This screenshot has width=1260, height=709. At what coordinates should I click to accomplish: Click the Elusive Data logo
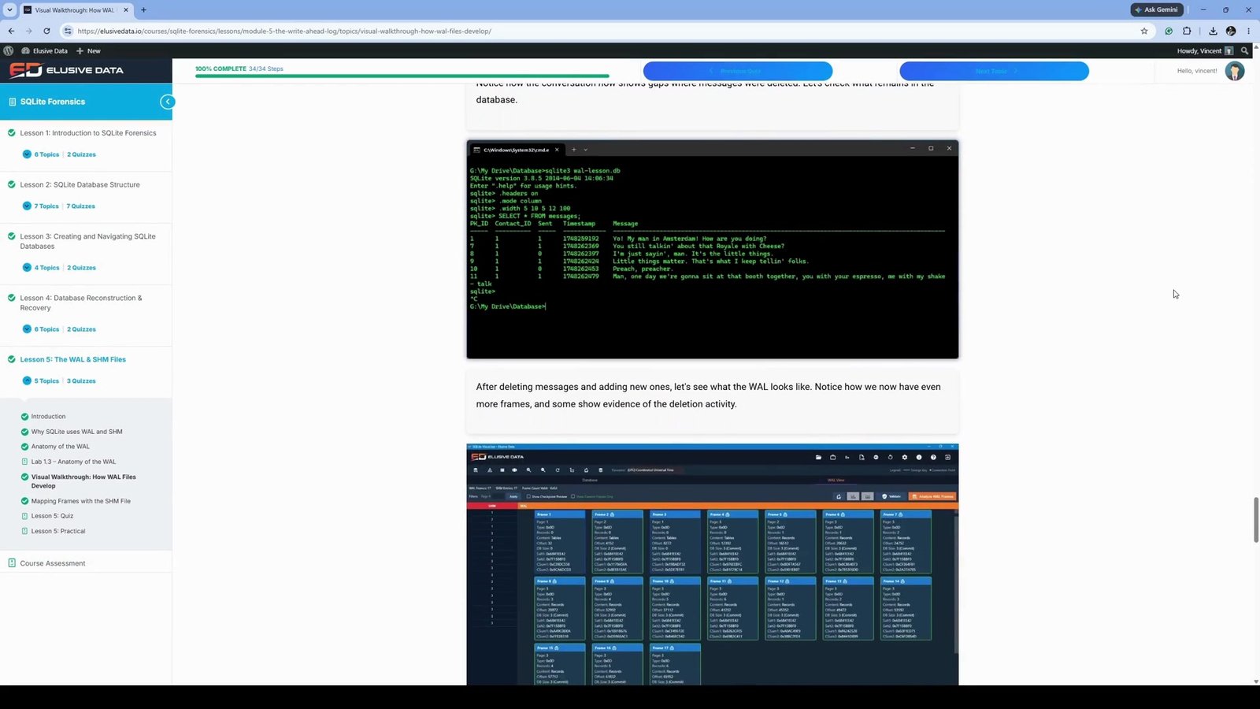tap(66, 70)
